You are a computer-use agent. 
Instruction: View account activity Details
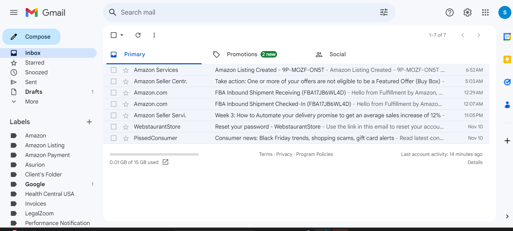pyautogui.click(x=475, y=162)
